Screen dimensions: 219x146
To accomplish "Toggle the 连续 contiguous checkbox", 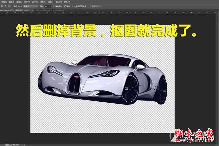I will tap(65, 6).
